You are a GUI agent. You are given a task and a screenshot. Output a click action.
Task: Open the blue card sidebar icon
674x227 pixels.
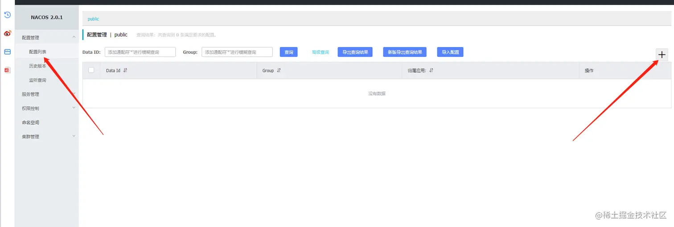7,52
